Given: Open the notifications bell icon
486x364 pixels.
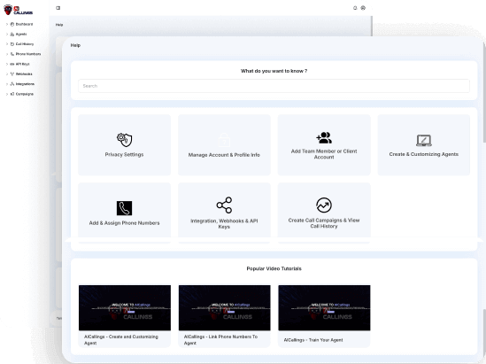Looking at the screenshot, I should pyautogui.click(x=355, y=8).
